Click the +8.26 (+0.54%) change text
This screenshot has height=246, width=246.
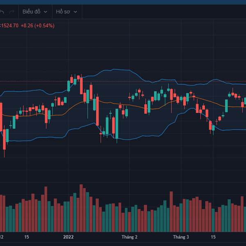tap(38, 25)
